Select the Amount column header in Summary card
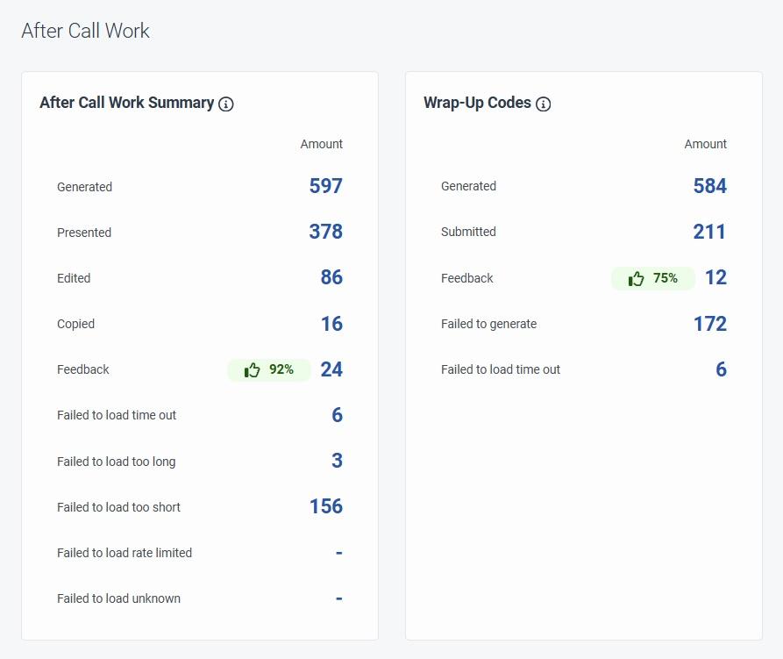Viewport: 783px width, 659px height. pyautogui.click(x=322, y=144)
